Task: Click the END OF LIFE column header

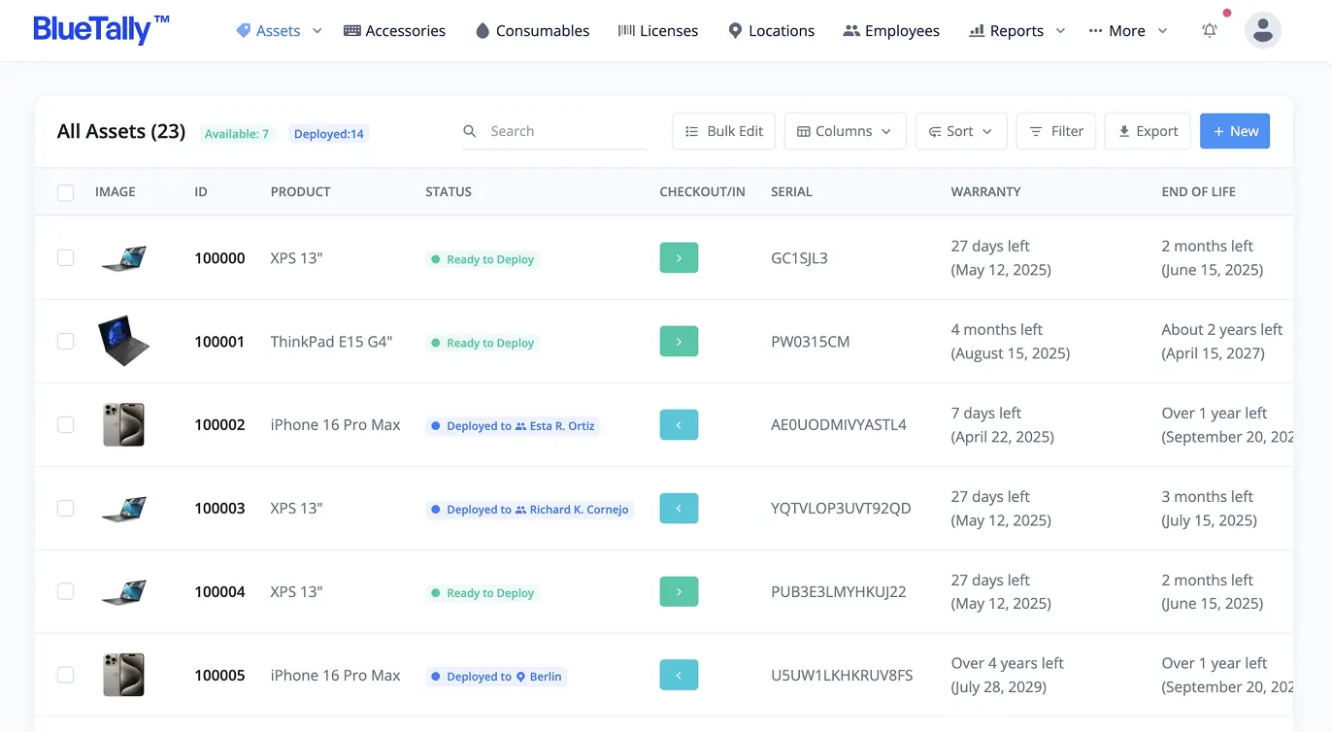Action: pyautogui.click(x=1198, y=192)
